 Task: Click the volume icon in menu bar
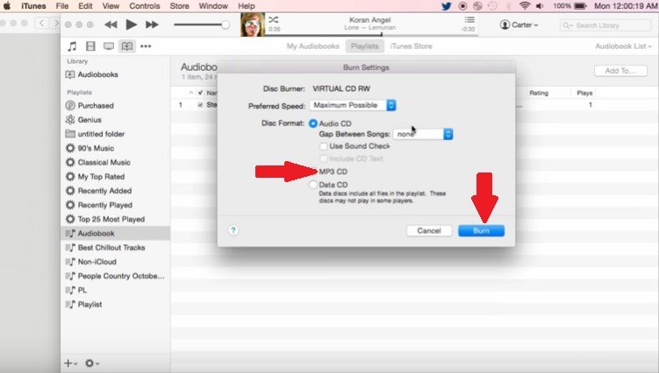point(540,6)
